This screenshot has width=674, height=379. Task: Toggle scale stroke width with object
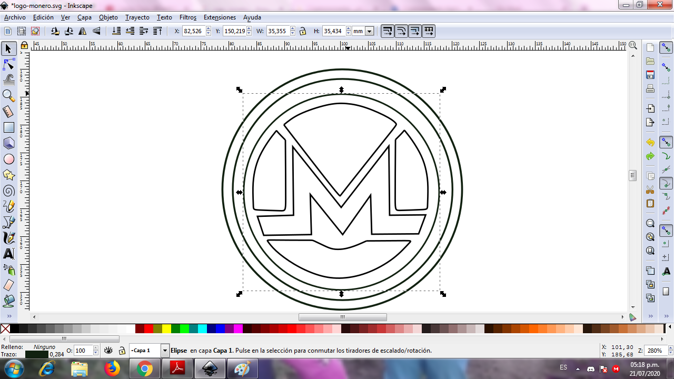pyautogui.click(x=388, y=31)
